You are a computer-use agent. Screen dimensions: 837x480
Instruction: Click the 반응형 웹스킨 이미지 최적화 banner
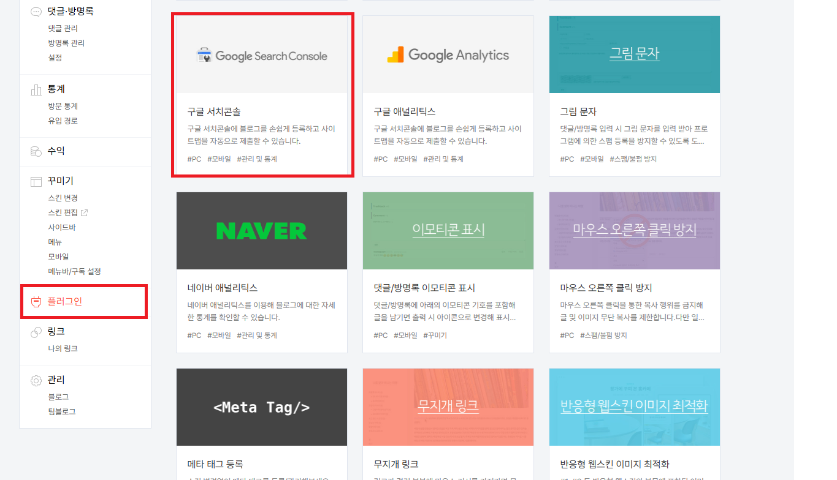pyautogui.click(x=635, y=405)
